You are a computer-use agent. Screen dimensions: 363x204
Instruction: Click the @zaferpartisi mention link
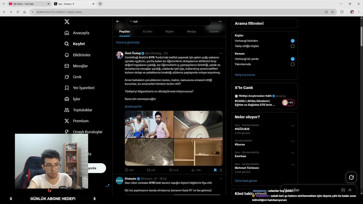pyautogui.click(x=133, y=107)
